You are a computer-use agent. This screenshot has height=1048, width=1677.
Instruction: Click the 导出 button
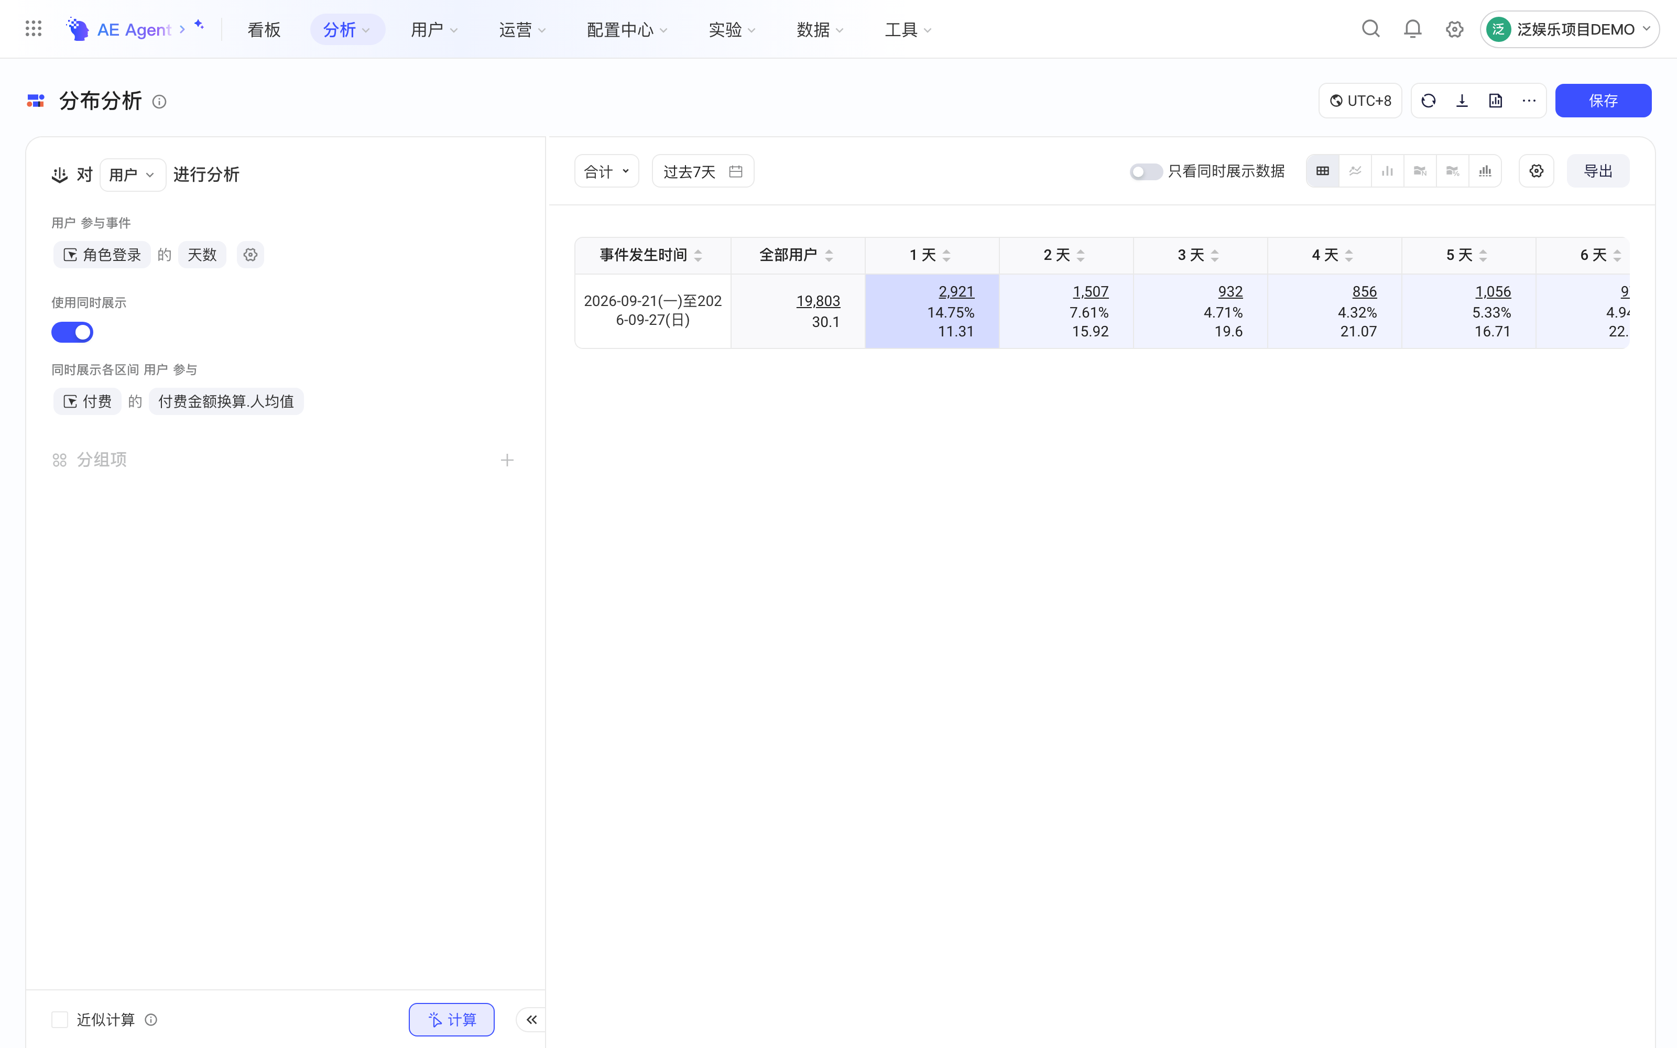pos(1598,171)
